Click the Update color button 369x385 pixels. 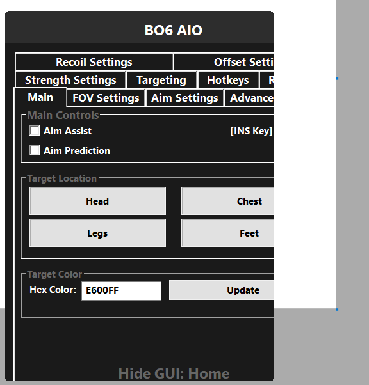(x=222, y=290)
